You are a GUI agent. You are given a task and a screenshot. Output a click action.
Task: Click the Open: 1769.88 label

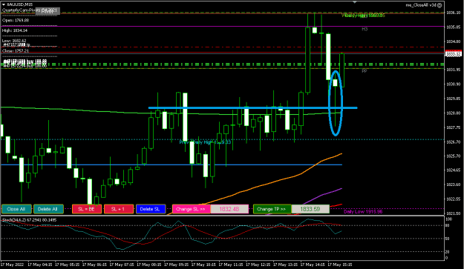(x=16, y=20)
